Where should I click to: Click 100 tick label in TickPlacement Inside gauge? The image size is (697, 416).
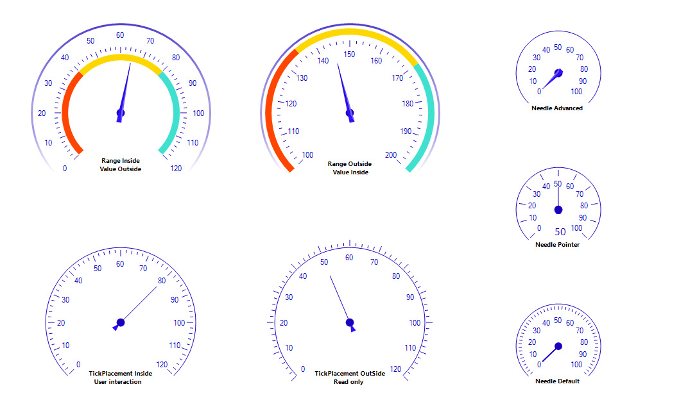click(179, 323)
